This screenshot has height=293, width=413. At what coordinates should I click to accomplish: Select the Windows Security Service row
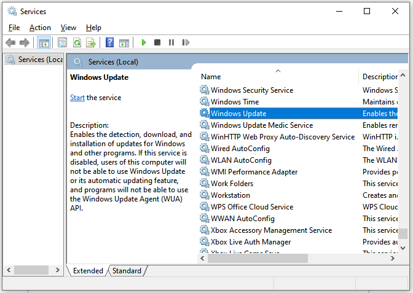pyautogui.click(x=297, y=90)
